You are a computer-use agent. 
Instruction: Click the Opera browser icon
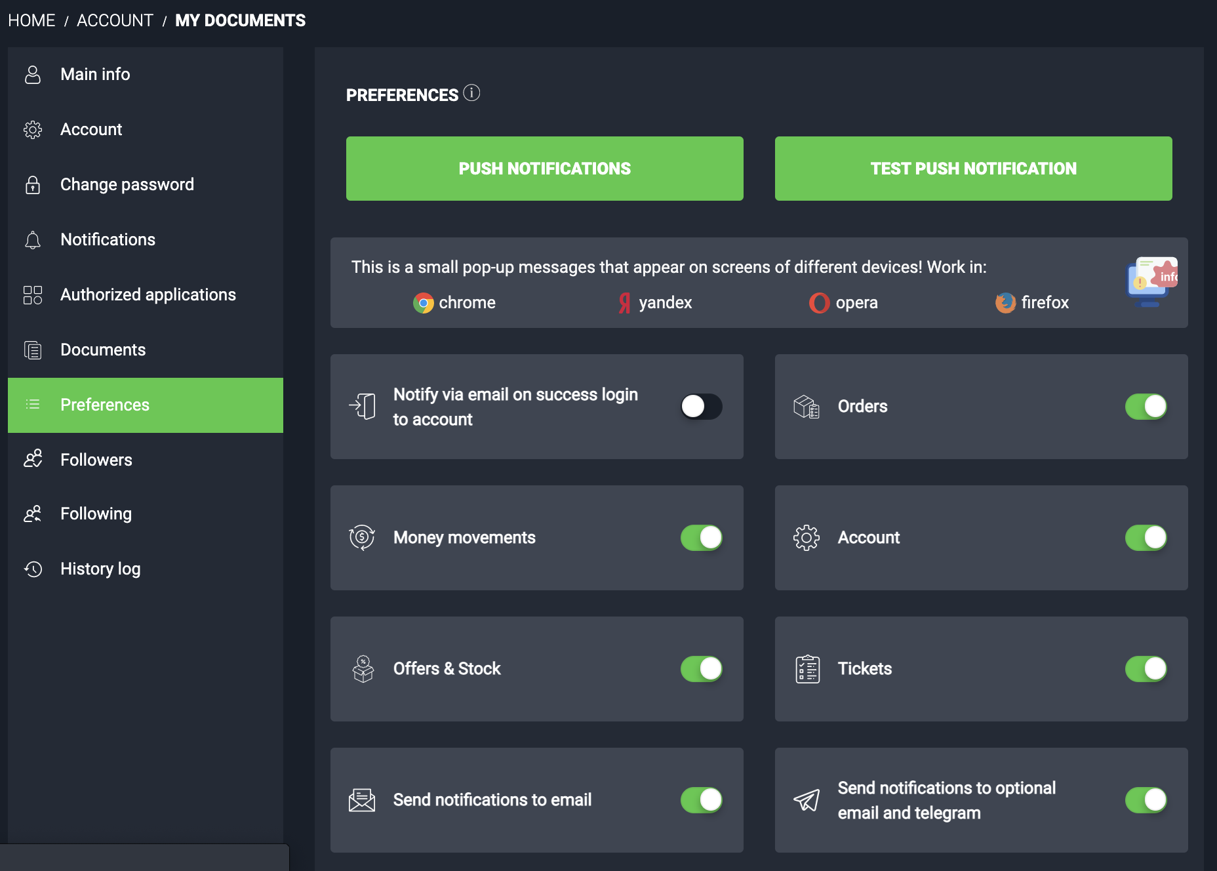click(x=819, y=303)
